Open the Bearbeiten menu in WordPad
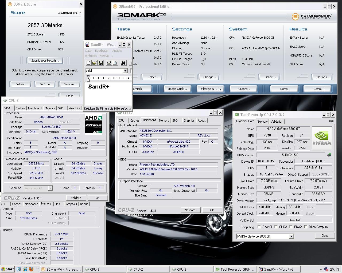Viewport: 342px width, 273px height. point(102,51)
